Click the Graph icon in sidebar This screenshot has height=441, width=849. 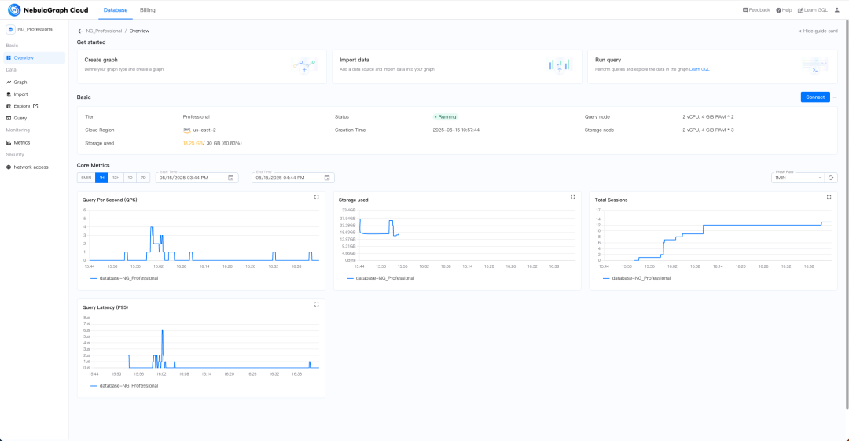coord(9,83)
